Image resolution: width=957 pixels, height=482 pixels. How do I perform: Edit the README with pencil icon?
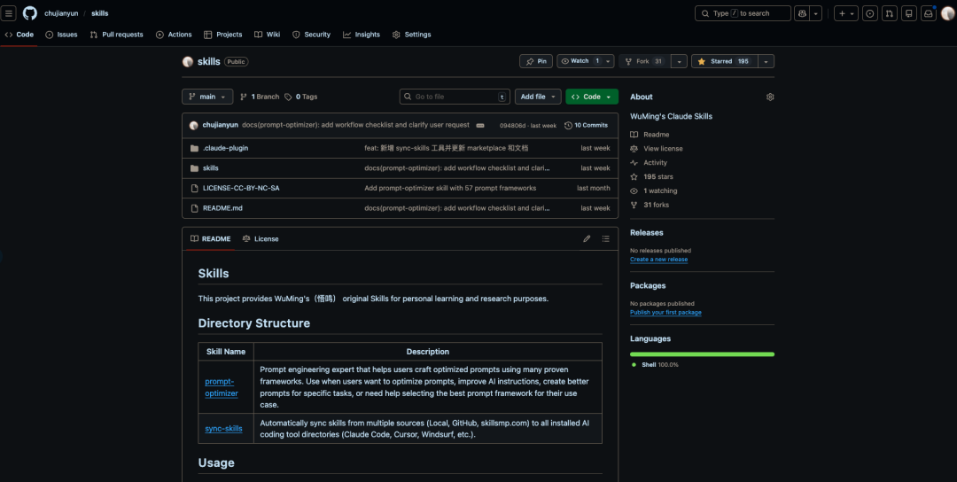(587, 238)
